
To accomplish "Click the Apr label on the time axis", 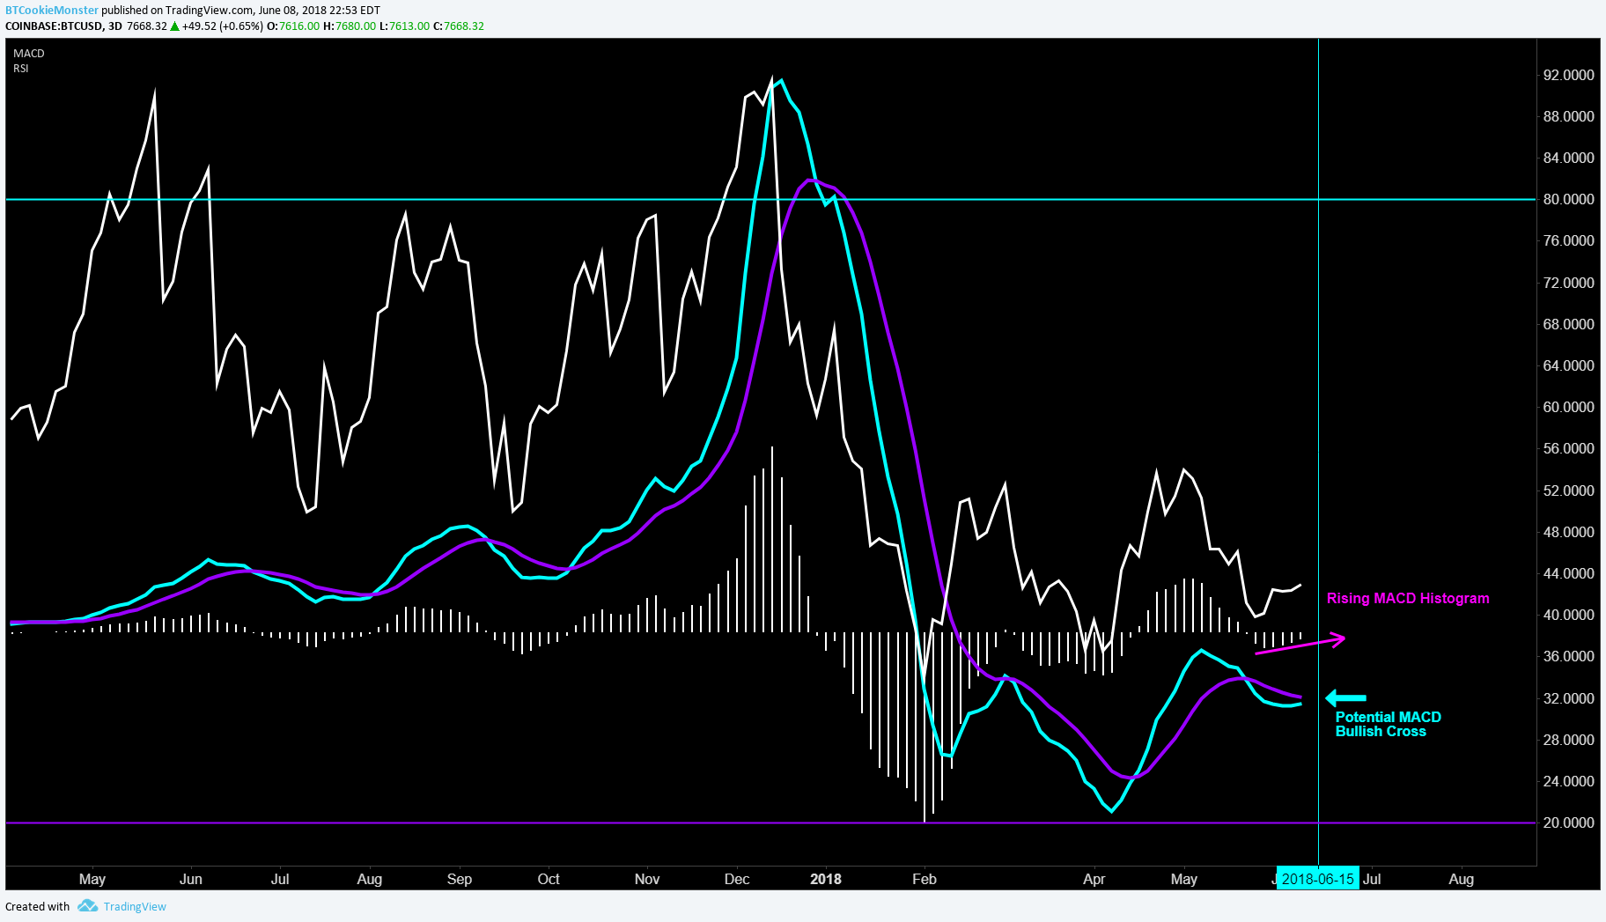I will point(1094,879).
